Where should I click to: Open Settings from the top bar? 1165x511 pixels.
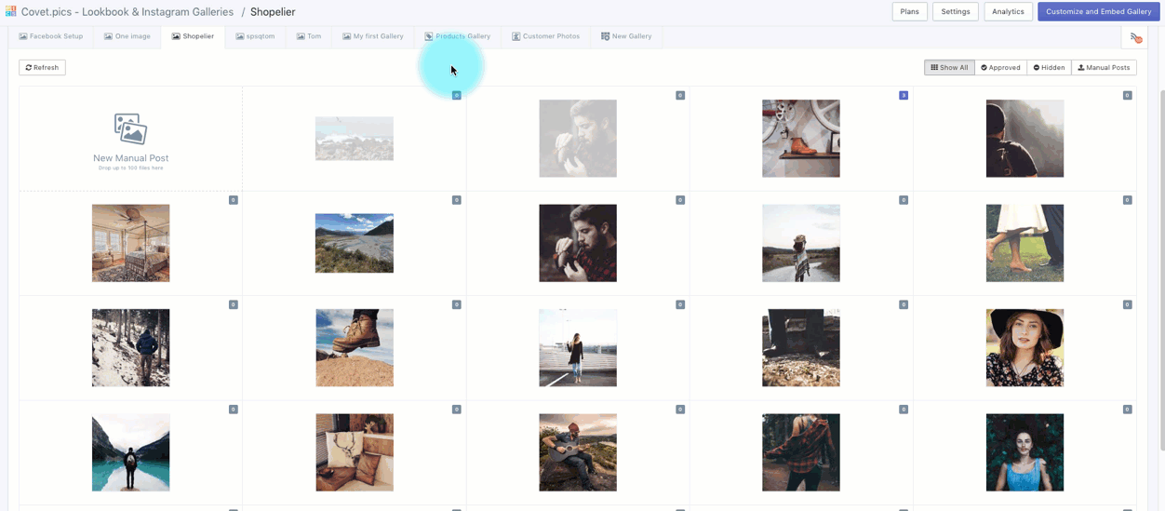[955, 11]
